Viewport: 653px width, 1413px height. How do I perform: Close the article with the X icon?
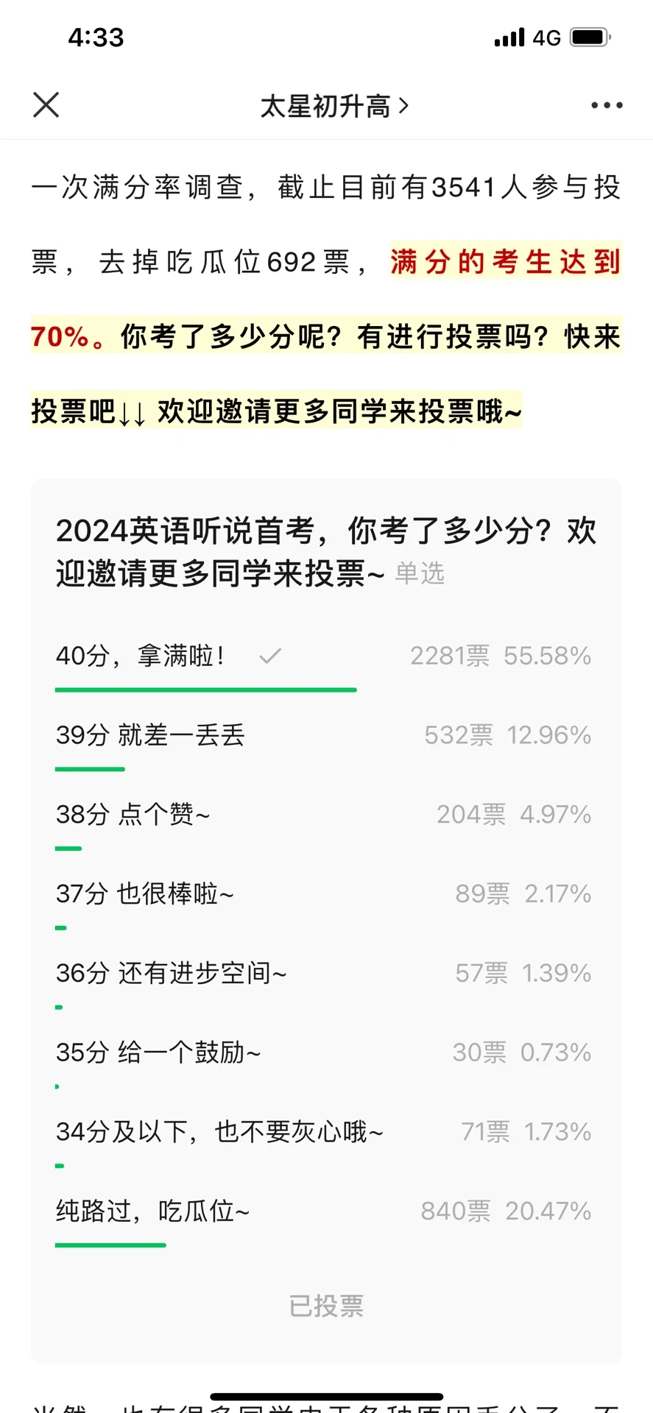point(46,105)
